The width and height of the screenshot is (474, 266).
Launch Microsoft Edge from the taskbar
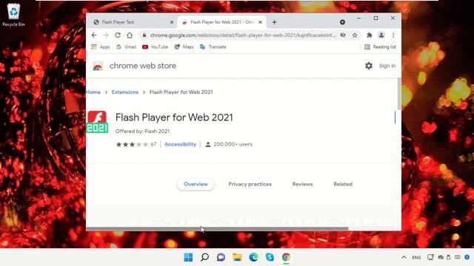(x=253, y=257)
